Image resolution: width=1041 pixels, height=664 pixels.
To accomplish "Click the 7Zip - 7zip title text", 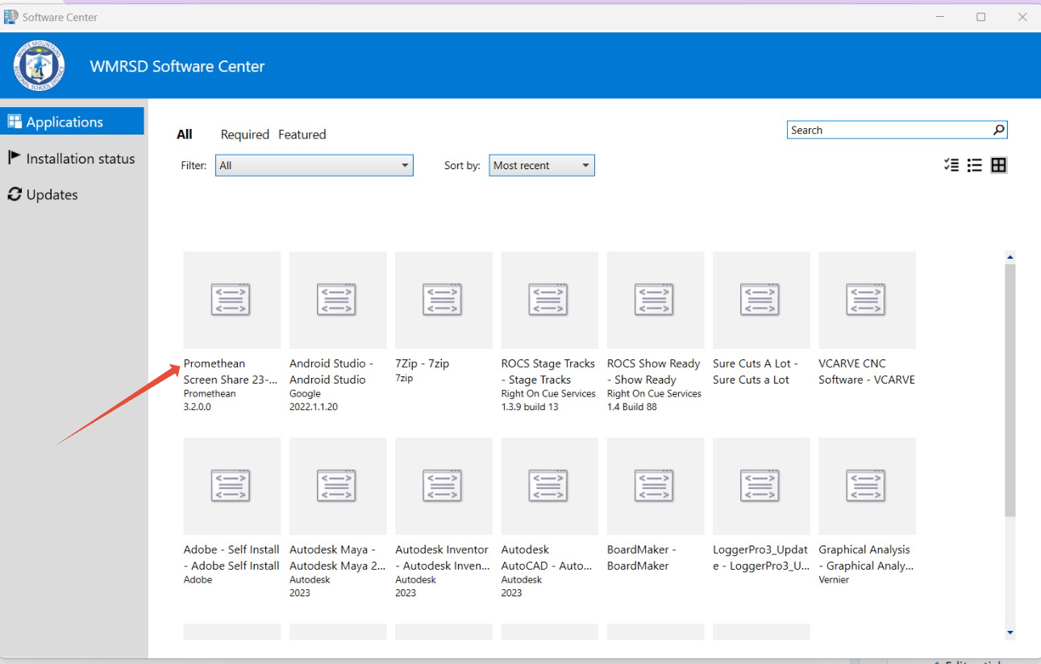I will [423, 363].
